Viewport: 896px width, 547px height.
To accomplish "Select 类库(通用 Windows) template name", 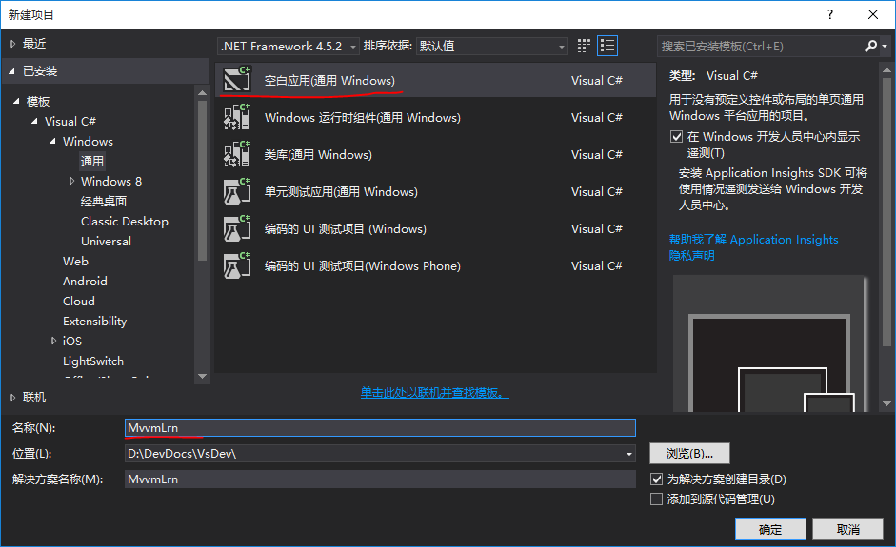I will (x=318, y=155).
